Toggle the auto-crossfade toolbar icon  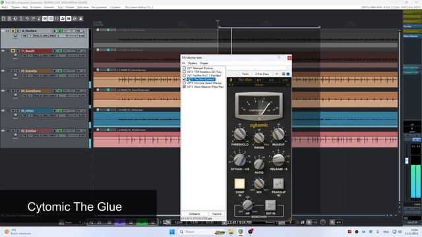45,18
